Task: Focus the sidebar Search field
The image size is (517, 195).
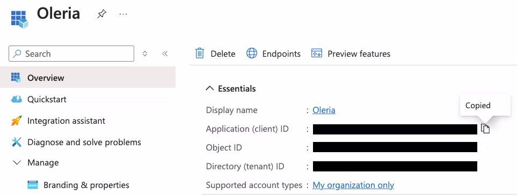Action: tap(71, 54)
